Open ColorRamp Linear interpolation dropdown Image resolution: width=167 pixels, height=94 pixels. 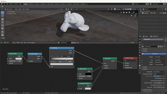point(70,56)
